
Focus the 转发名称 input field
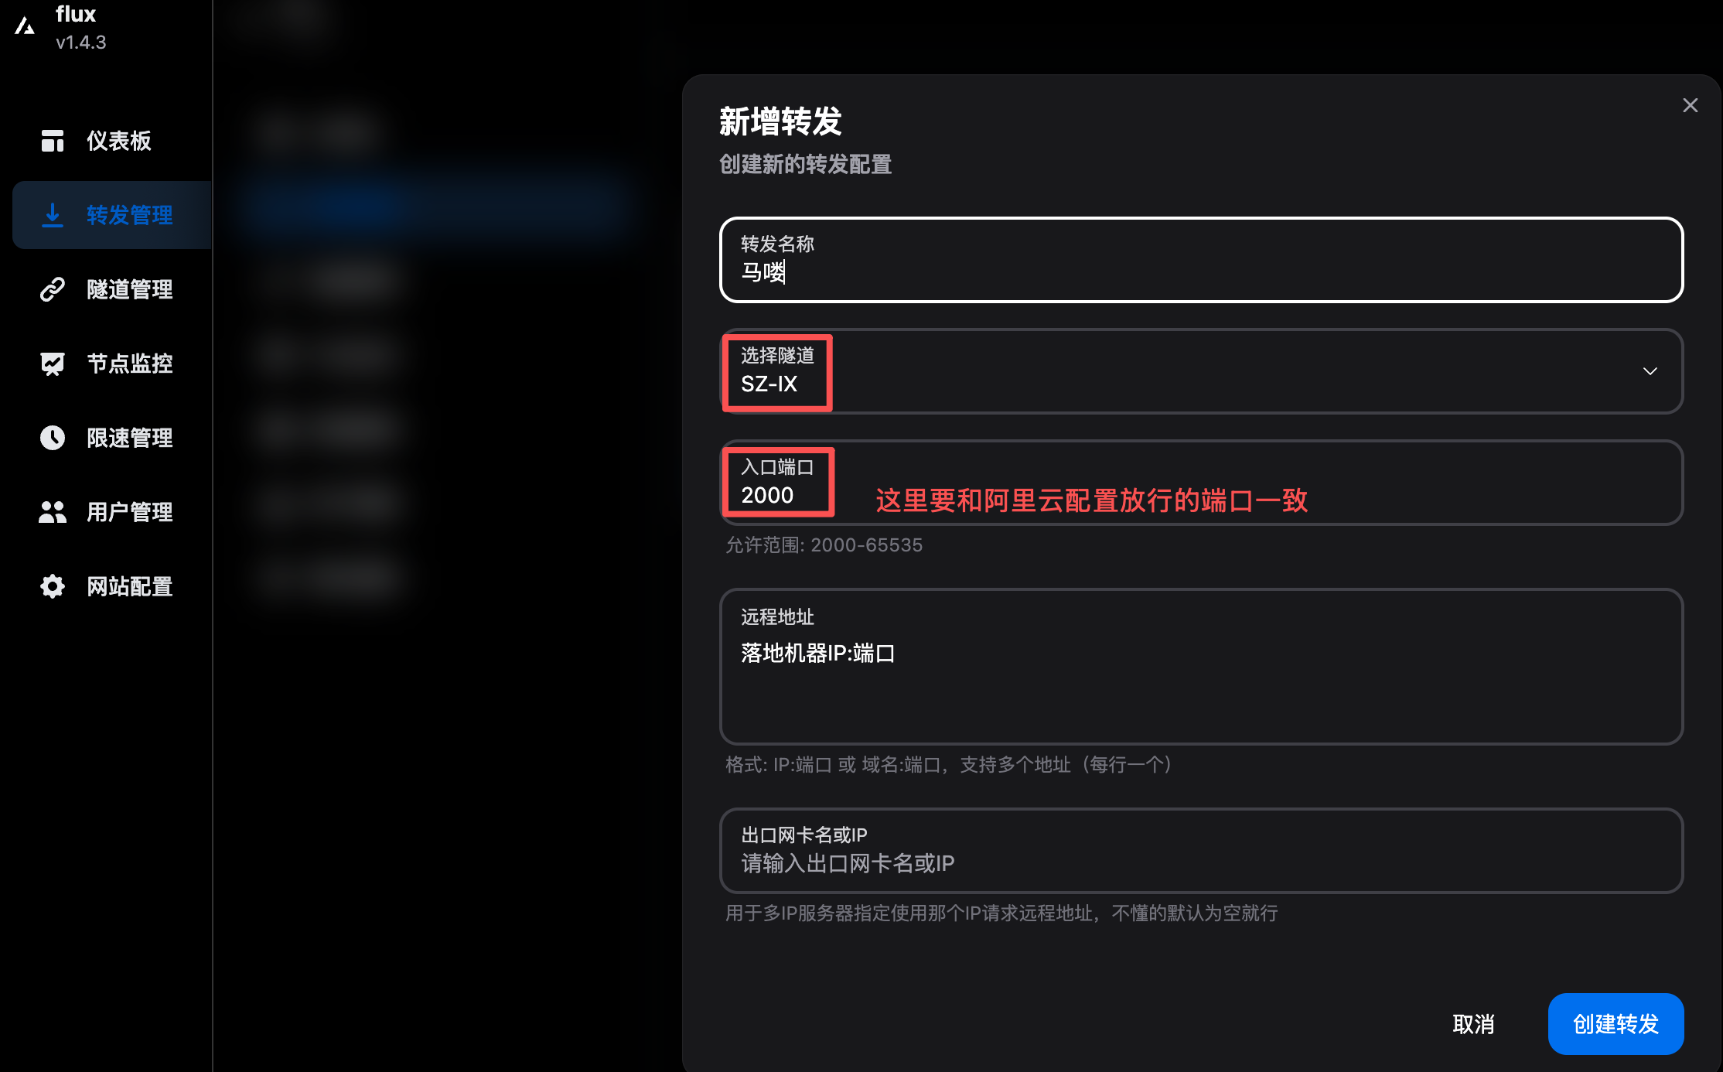pyautogui.click(x=1200, y=271)
